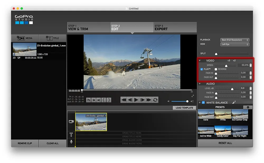Apply the 1970s preset
Viewport: 264px width, 163px height.
[x=223, y=115]
